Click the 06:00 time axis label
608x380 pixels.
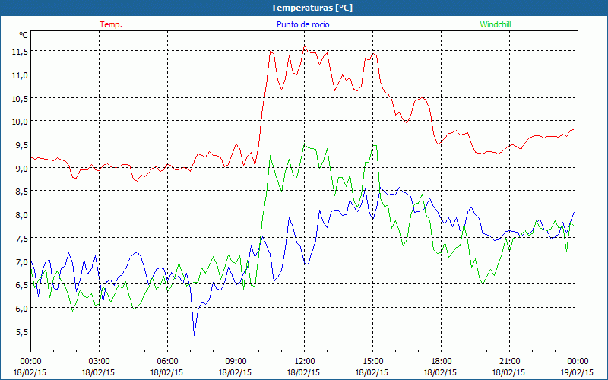click(x=167, y=362)
